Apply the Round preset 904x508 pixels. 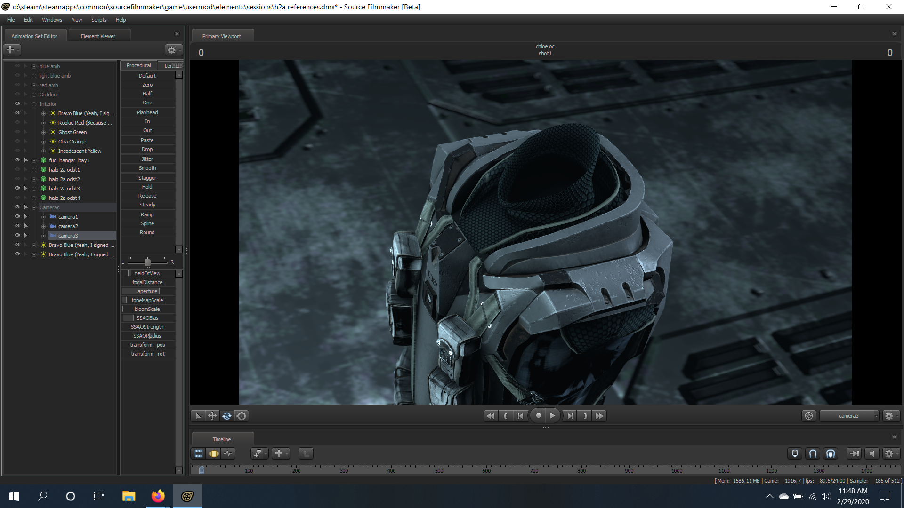(147, 232)
